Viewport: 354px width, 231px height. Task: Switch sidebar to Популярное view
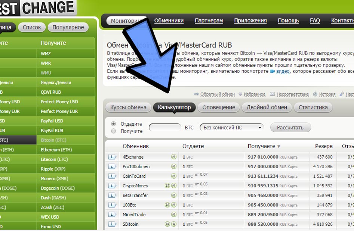(x=68, y=27)
